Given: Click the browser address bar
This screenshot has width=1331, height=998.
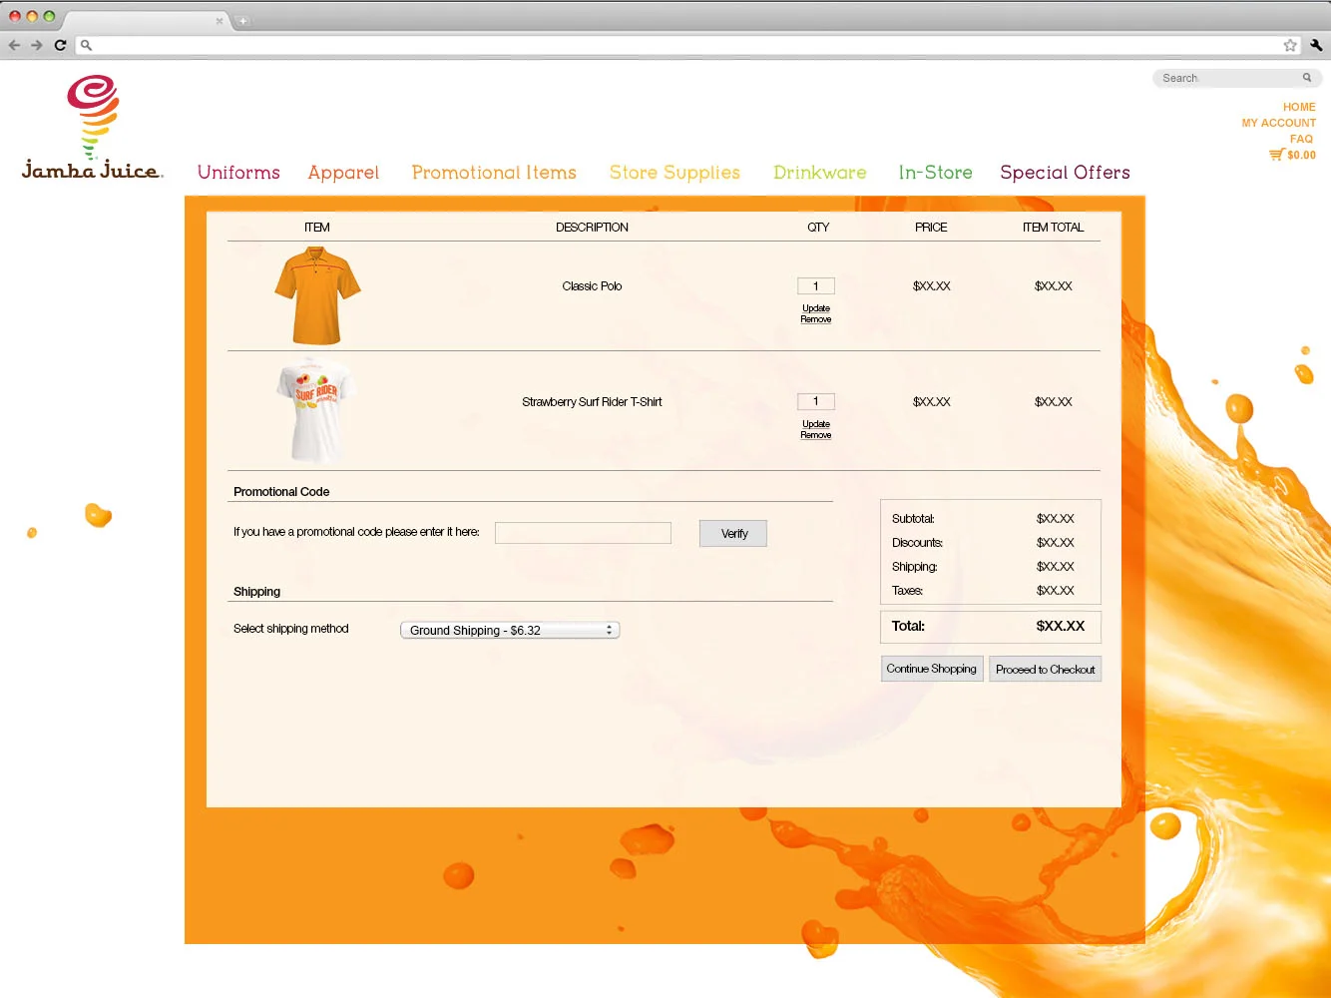Looking at the screenshot, I should point(689,45).
